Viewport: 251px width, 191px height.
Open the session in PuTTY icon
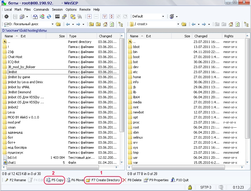[x=64, y=16]
